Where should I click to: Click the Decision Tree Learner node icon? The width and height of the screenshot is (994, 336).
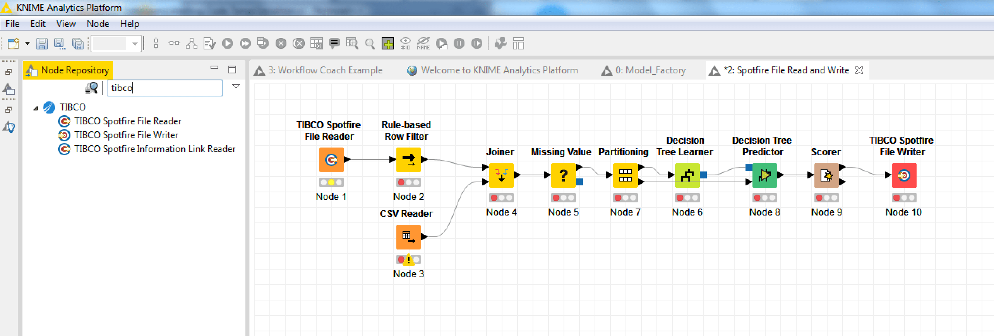[x=687, y=175]
